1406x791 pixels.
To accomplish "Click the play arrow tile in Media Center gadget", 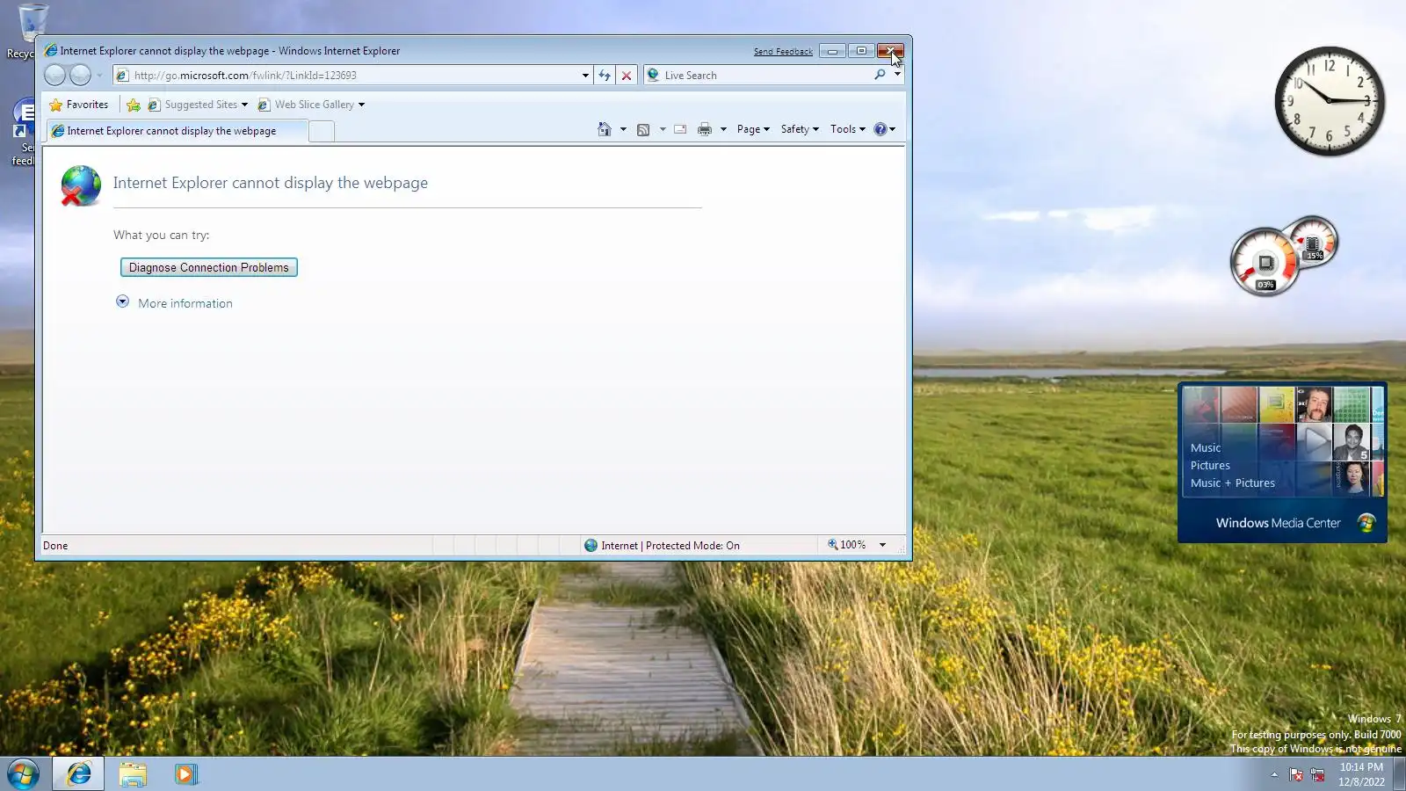I will point(1315,440).
